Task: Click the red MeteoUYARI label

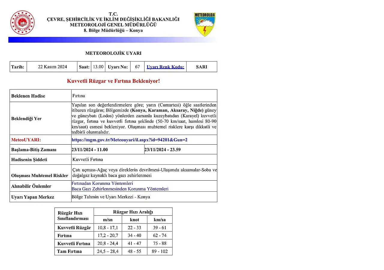Action: (x=26, y=140)
